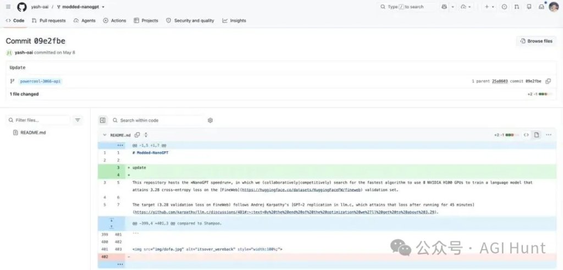Viewport: 563px width, 270px height.
Task: Click the 'Commit 09e2fbe' title
Action: [x=35, y=41]
